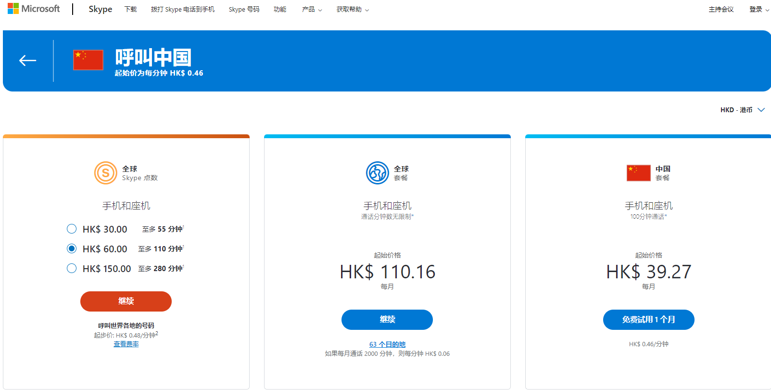Expand the 产品 menu
Screen dimensions: 771x391
312,9
